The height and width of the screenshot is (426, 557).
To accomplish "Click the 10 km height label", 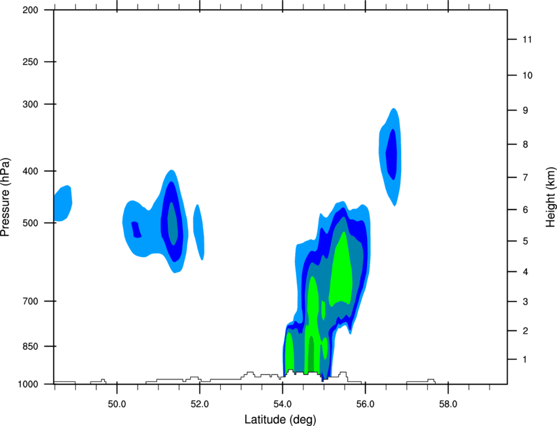I will 528,75.
